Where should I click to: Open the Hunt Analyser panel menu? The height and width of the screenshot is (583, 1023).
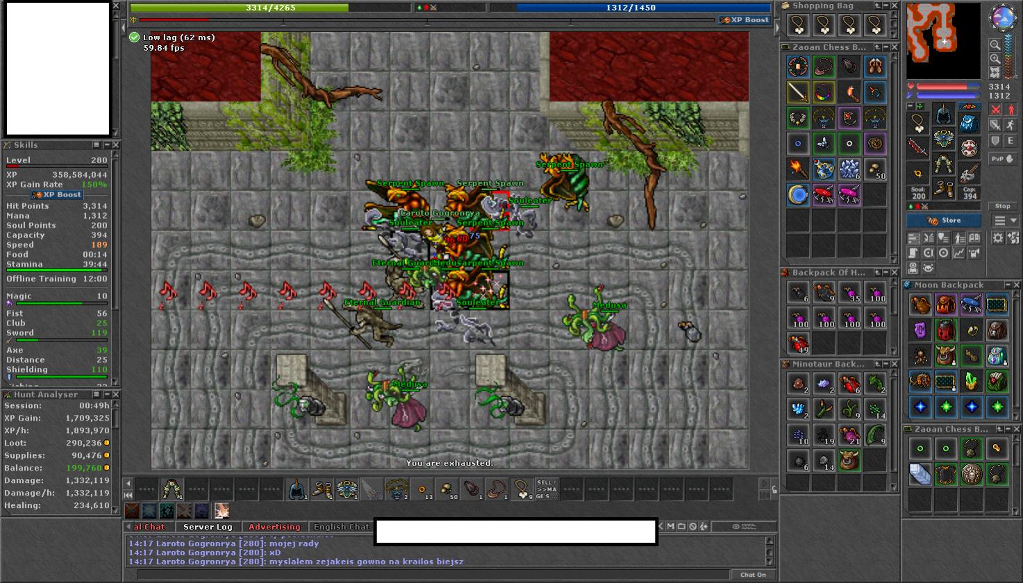[96, 394]
